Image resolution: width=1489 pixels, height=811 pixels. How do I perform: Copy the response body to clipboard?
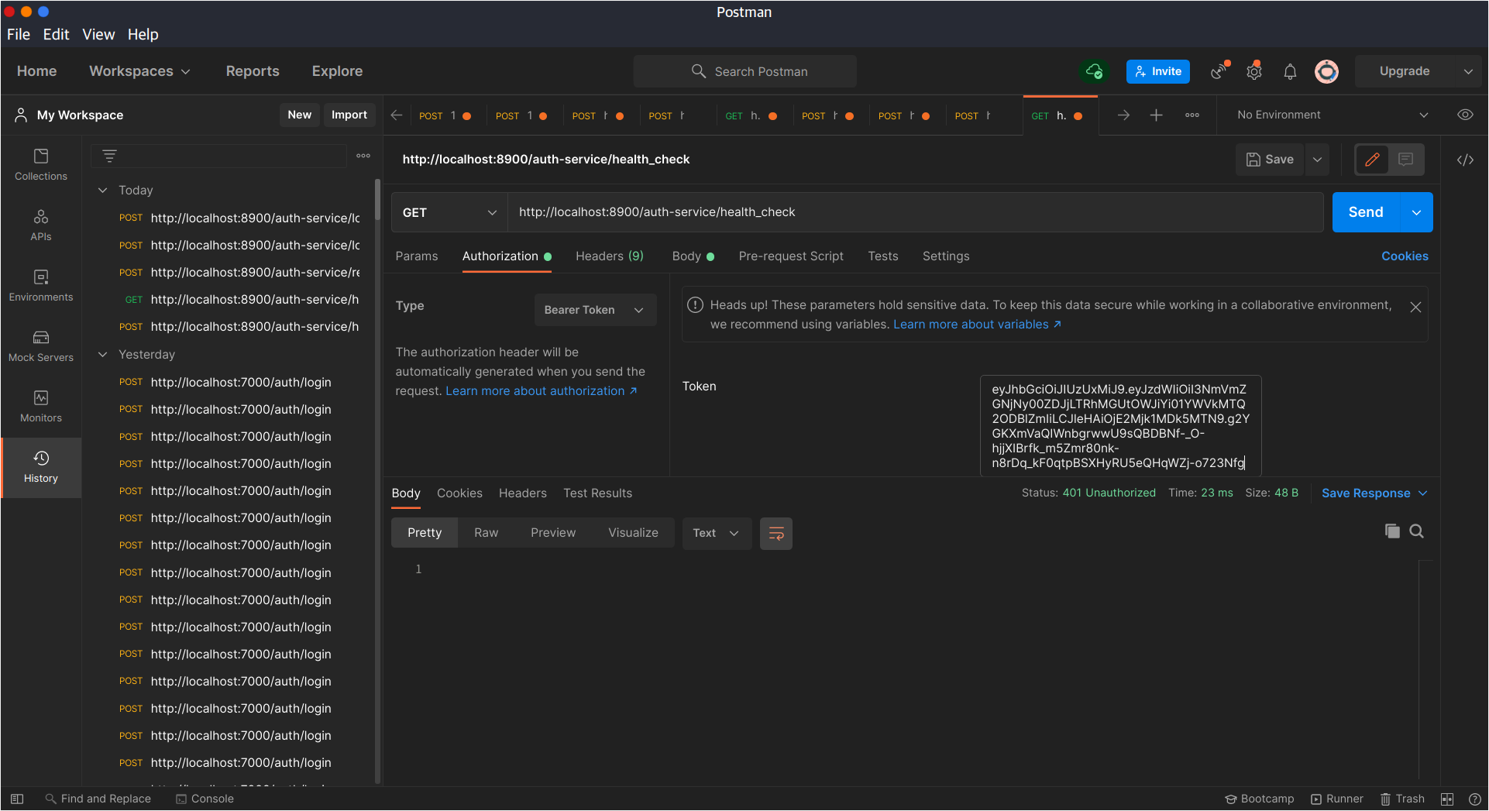coord(1392,531)
